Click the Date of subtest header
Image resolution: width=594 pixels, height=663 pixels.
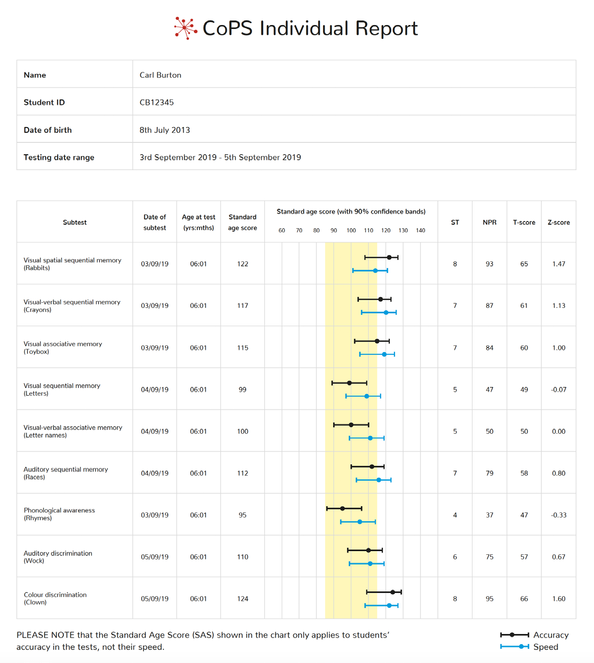coord(155,222)
